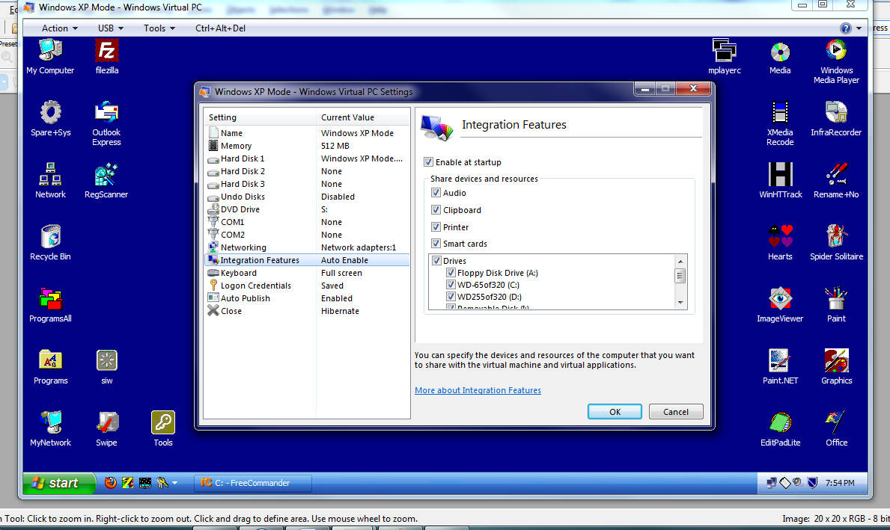Launch Spider Solitaire from the desktop
Viewport: 890px width, 530px height.
tap(836, 242)
